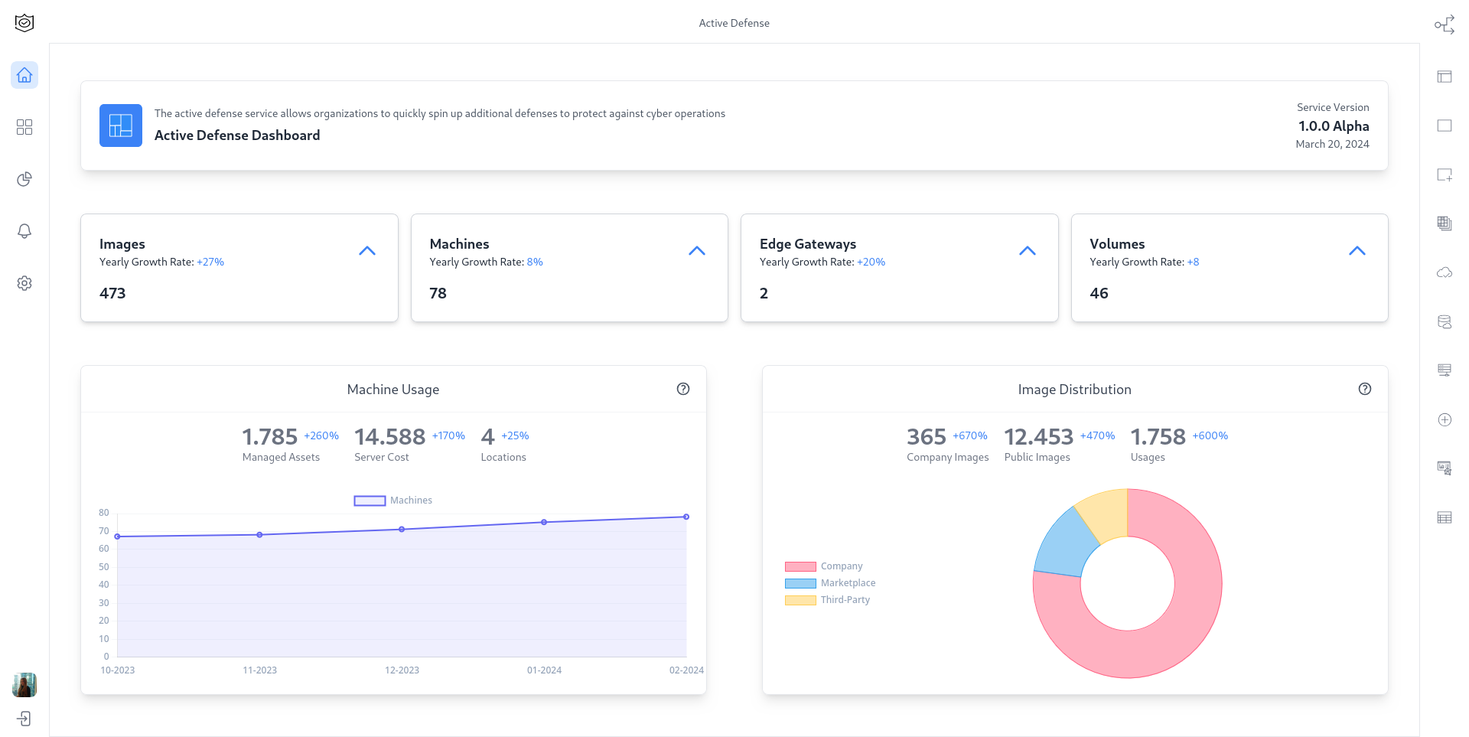Click the shield logo in top-left corner
This screenshot has height=737, width=1469.
point(24,23)
